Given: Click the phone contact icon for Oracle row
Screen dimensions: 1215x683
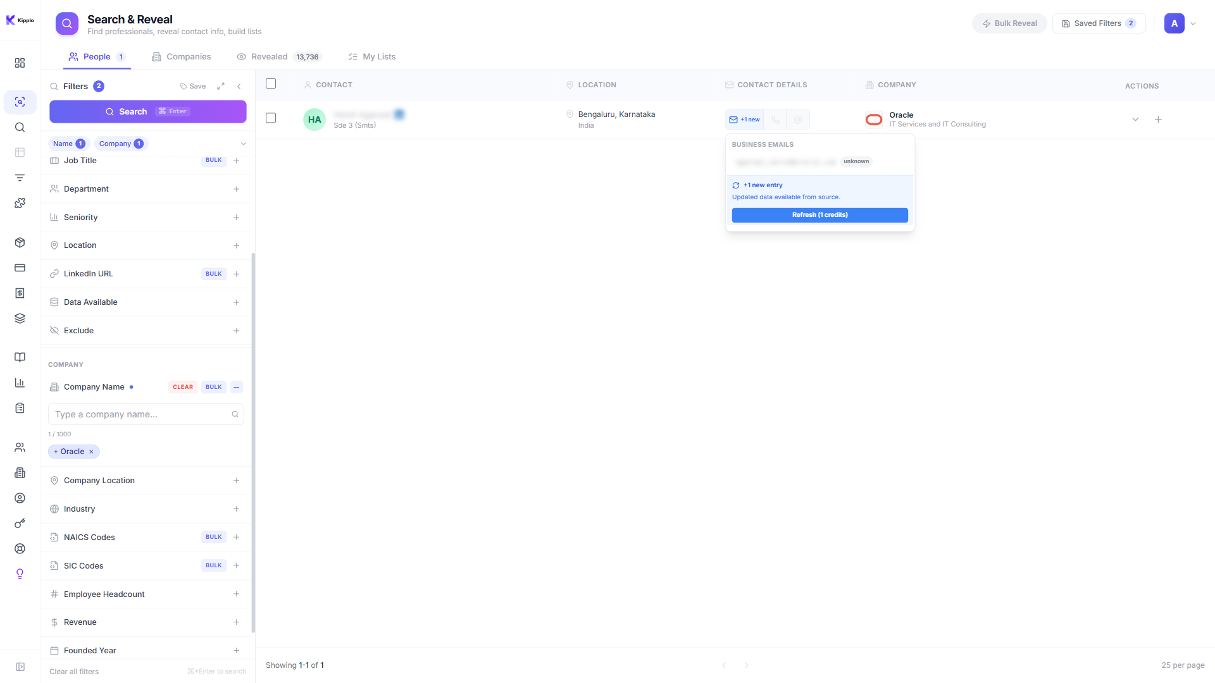Looking at the screenshot, I should [775, 120].
